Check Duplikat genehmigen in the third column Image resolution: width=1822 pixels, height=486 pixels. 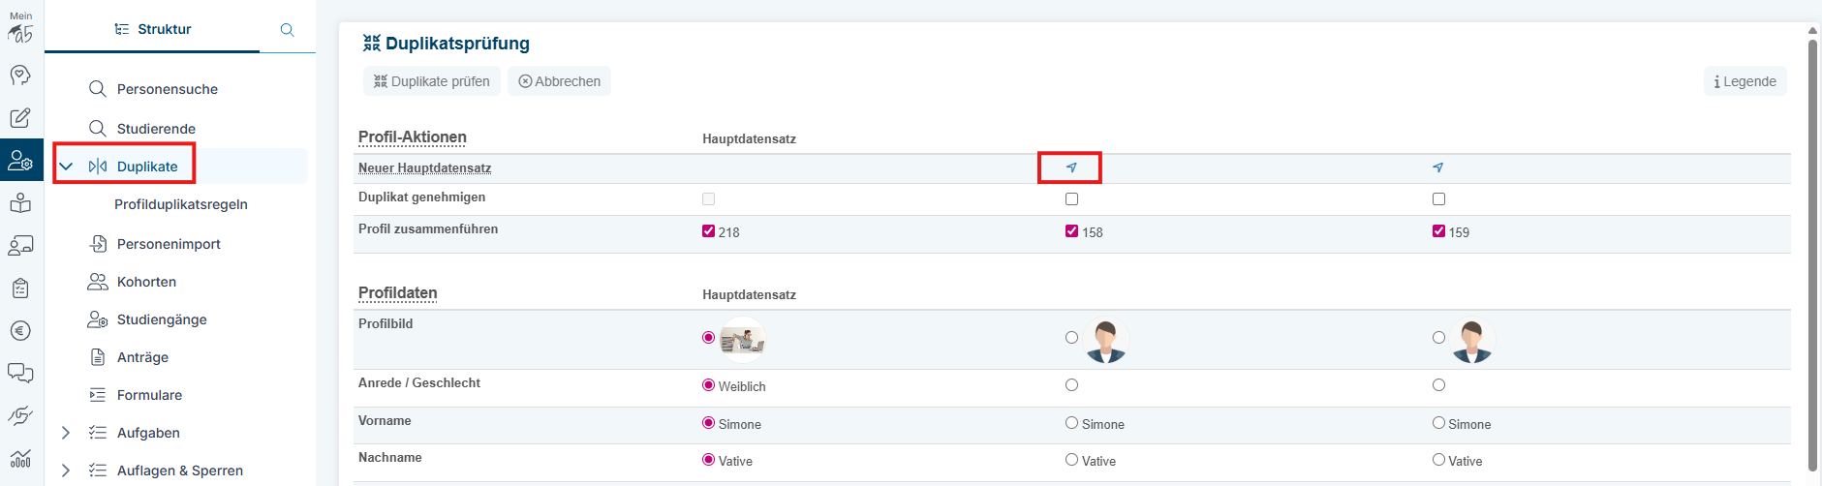[x=1438, y=199]
